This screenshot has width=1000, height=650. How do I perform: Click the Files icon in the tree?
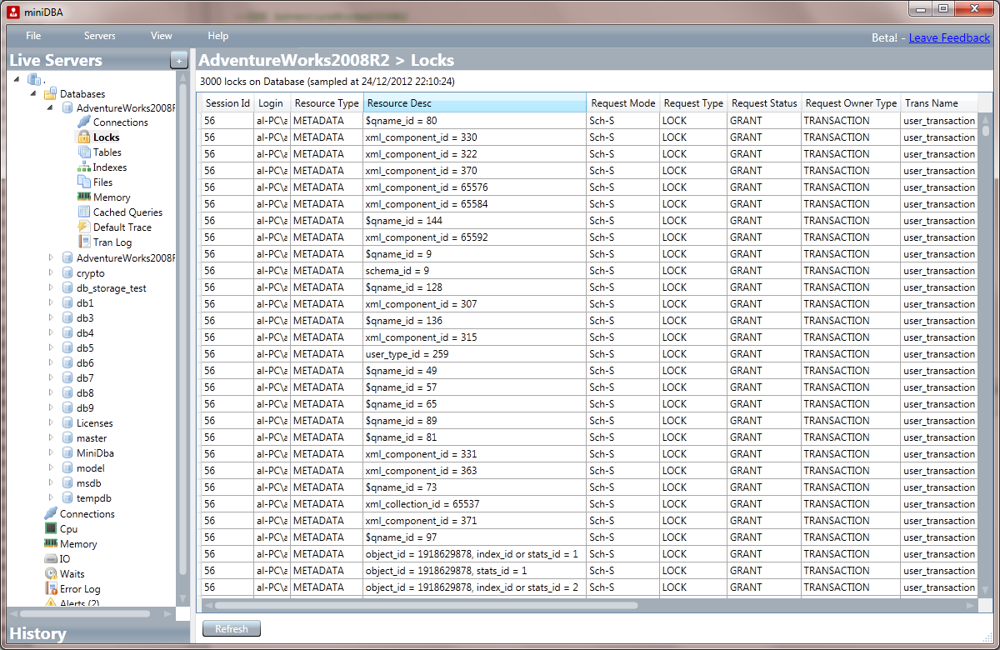(84, 182)
